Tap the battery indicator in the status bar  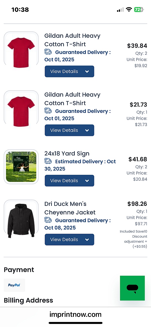click(x=139, y=10)
